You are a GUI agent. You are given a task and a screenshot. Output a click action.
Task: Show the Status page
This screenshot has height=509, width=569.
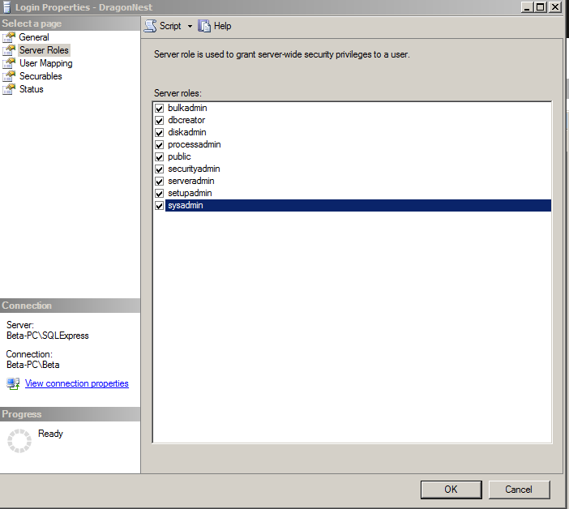click(32, 89)
